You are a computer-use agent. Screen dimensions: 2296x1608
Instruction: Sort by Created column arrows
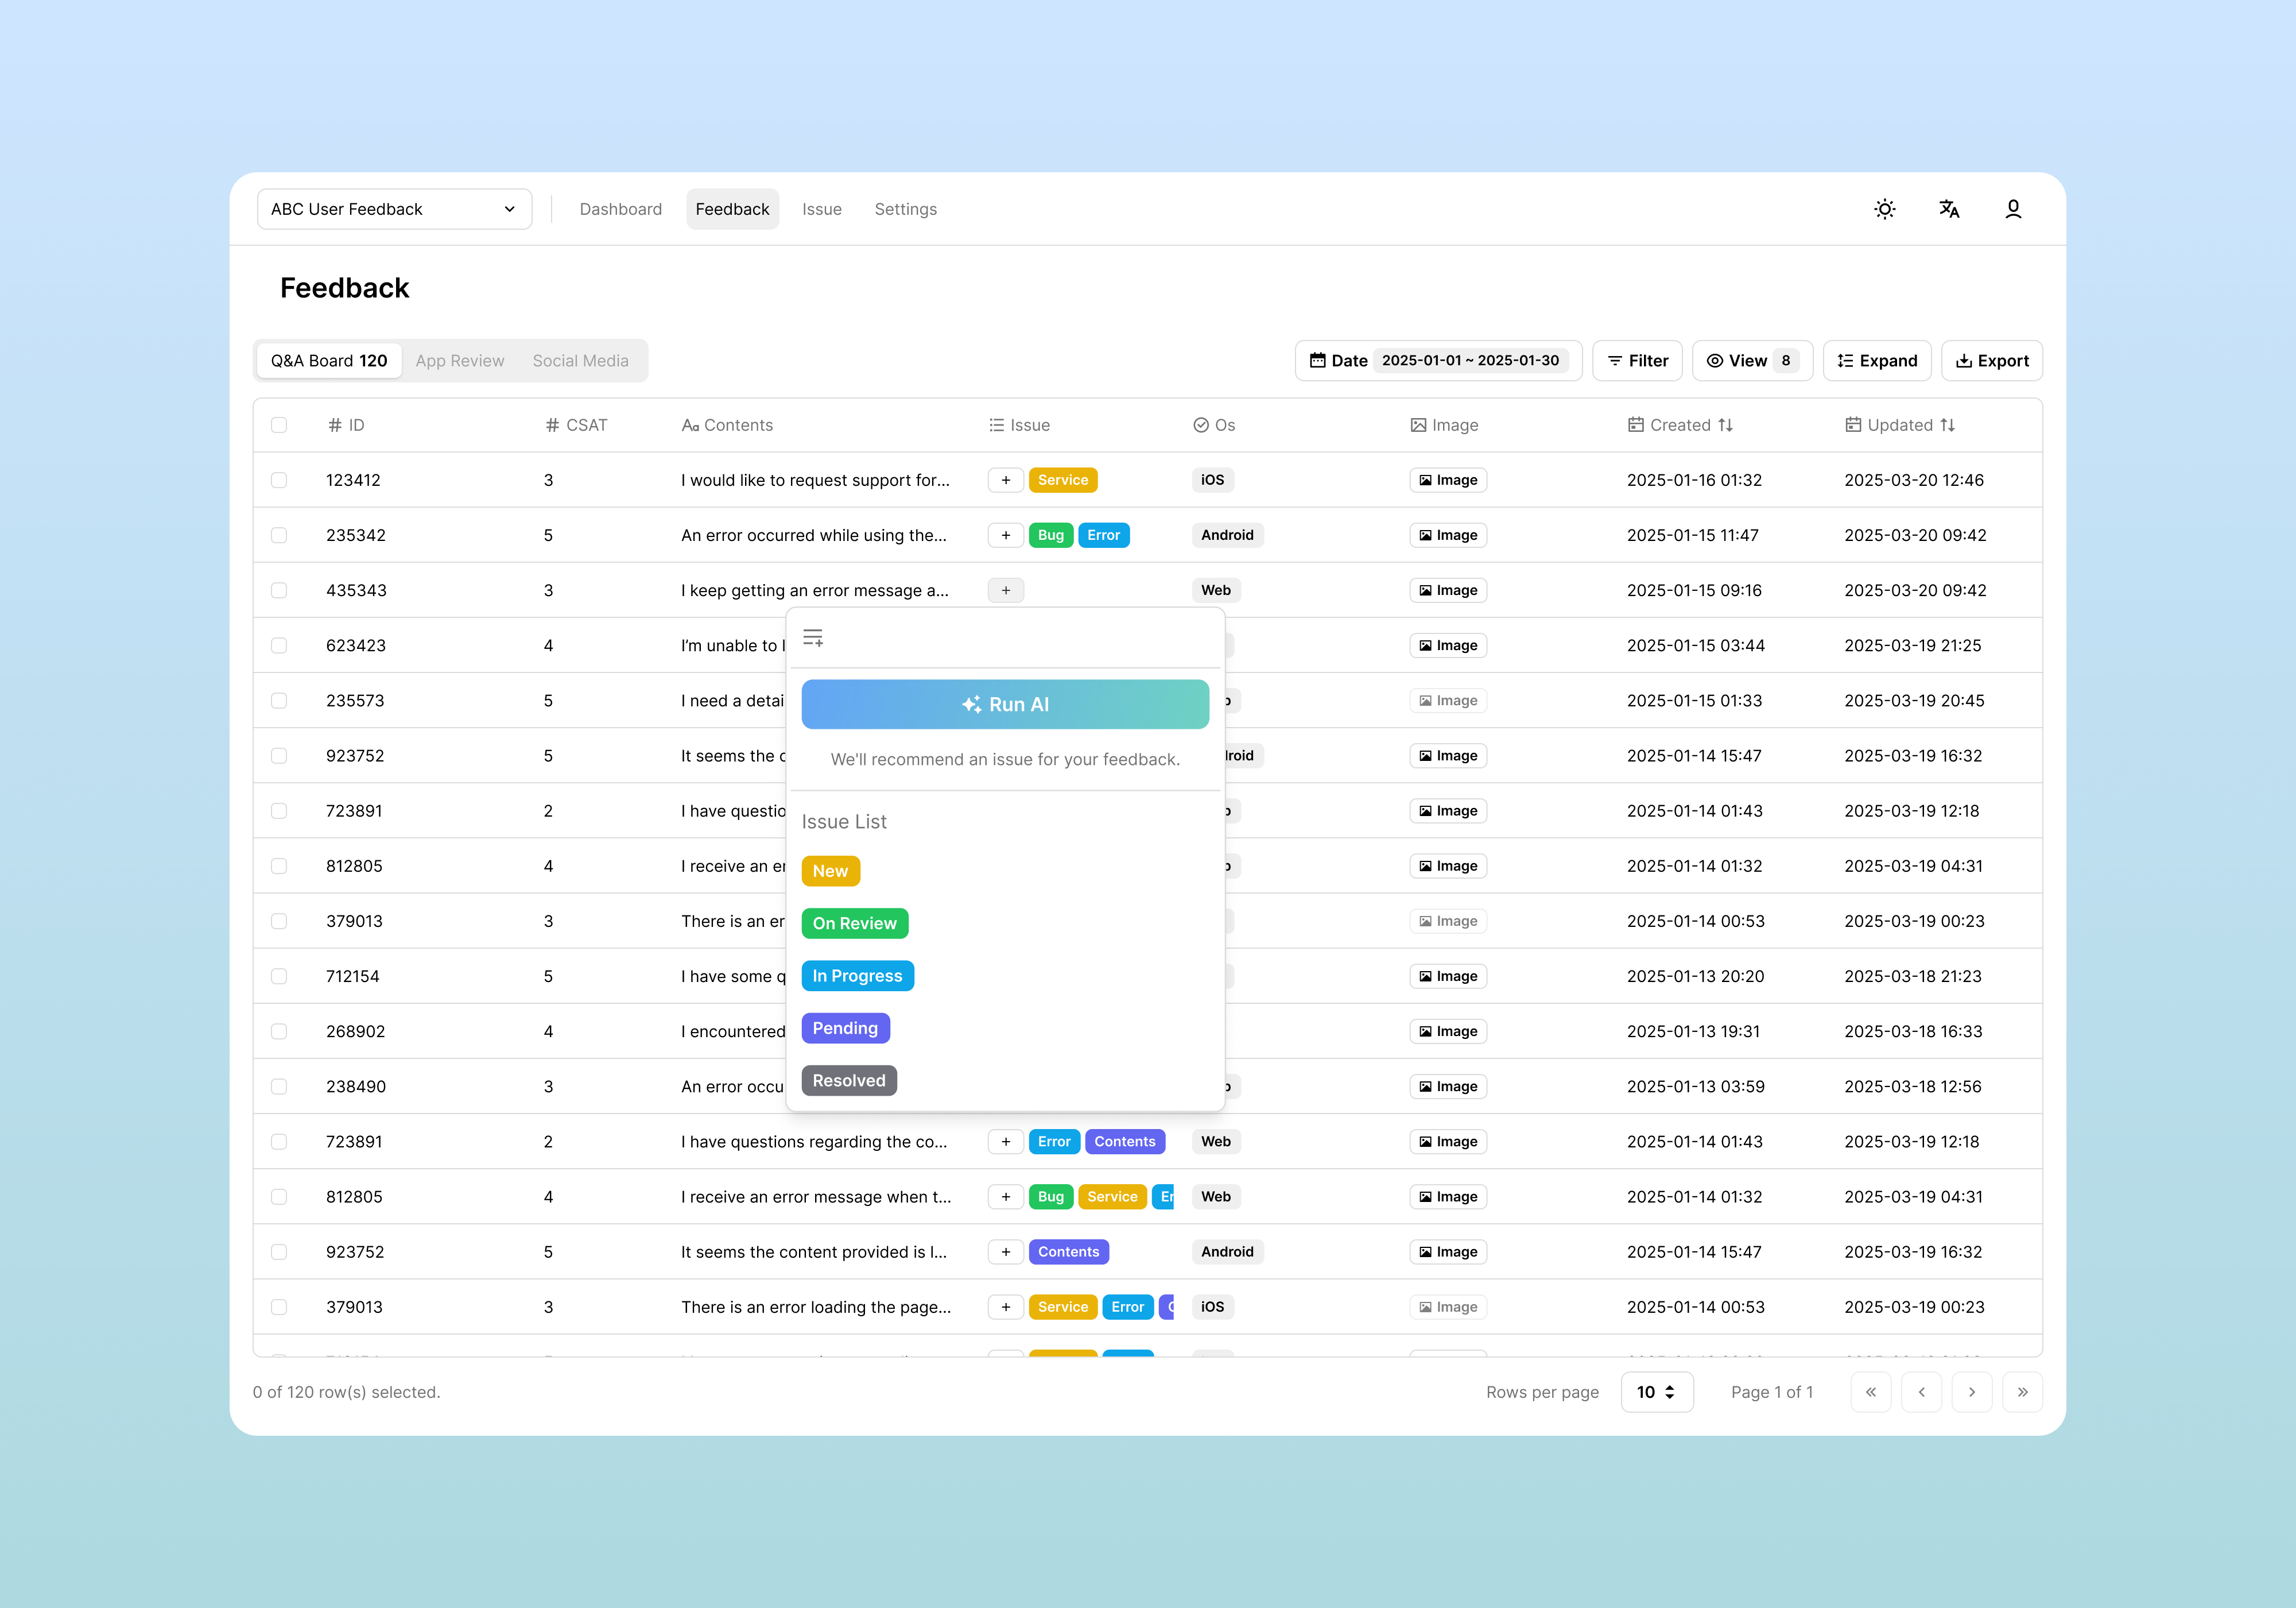coord(1726,426)
